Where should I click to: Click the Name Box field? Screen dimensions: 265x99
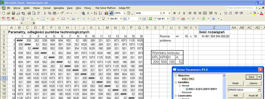pyautogui.click(x=10, y=23)
